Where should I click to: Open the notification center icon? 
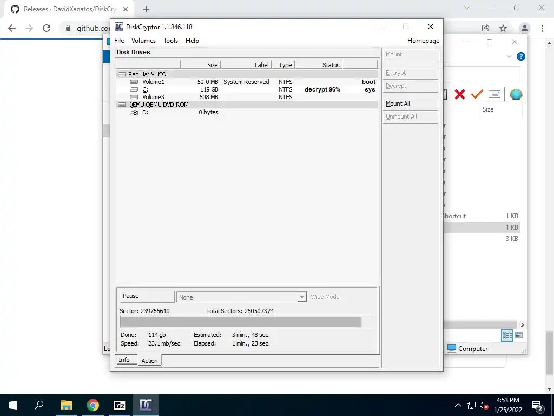coord(537,405)
